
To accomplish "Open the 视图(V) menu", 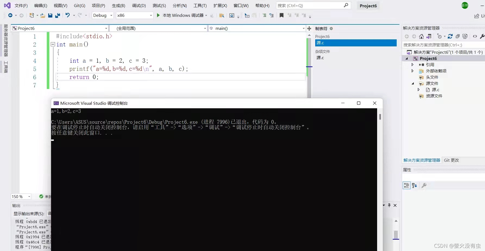I will [60, 6].
